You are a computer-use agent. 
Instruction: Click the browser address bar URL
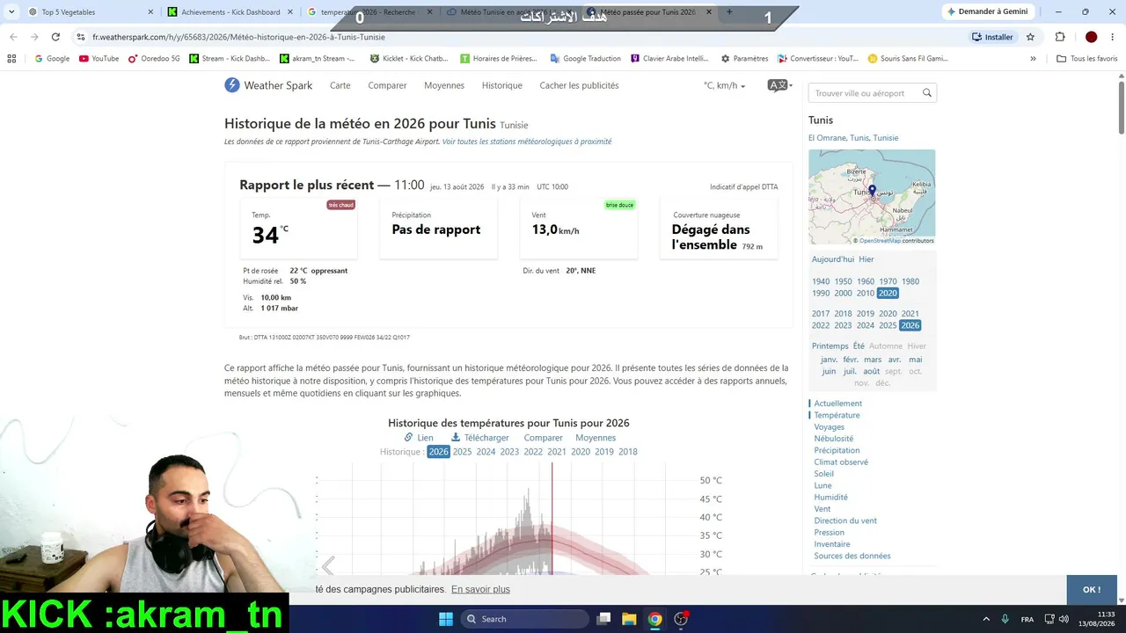pyautogui.click(x=238, y=37)
